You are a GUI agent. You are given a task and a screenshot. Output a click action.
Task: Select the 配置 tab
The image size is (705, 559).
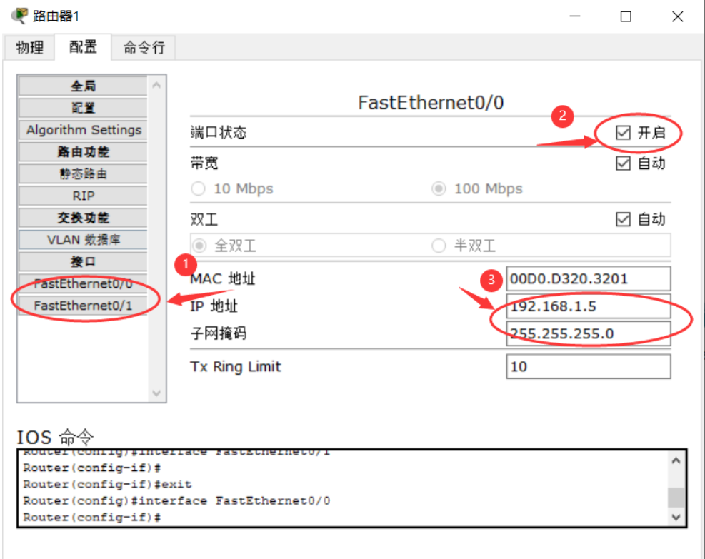[x=83, y=46]
